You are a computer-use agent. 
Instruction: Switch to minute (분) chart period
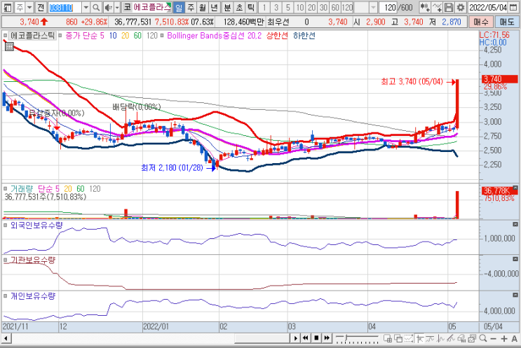point(227,7)
